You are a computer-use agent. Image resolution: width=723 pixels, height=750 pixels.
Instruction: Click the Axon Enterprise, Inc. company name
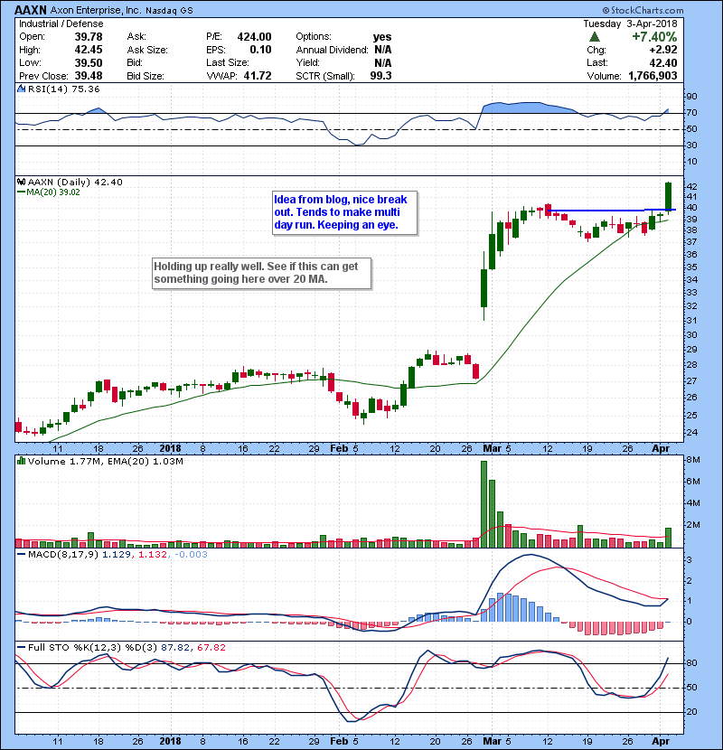pos(96,10)
